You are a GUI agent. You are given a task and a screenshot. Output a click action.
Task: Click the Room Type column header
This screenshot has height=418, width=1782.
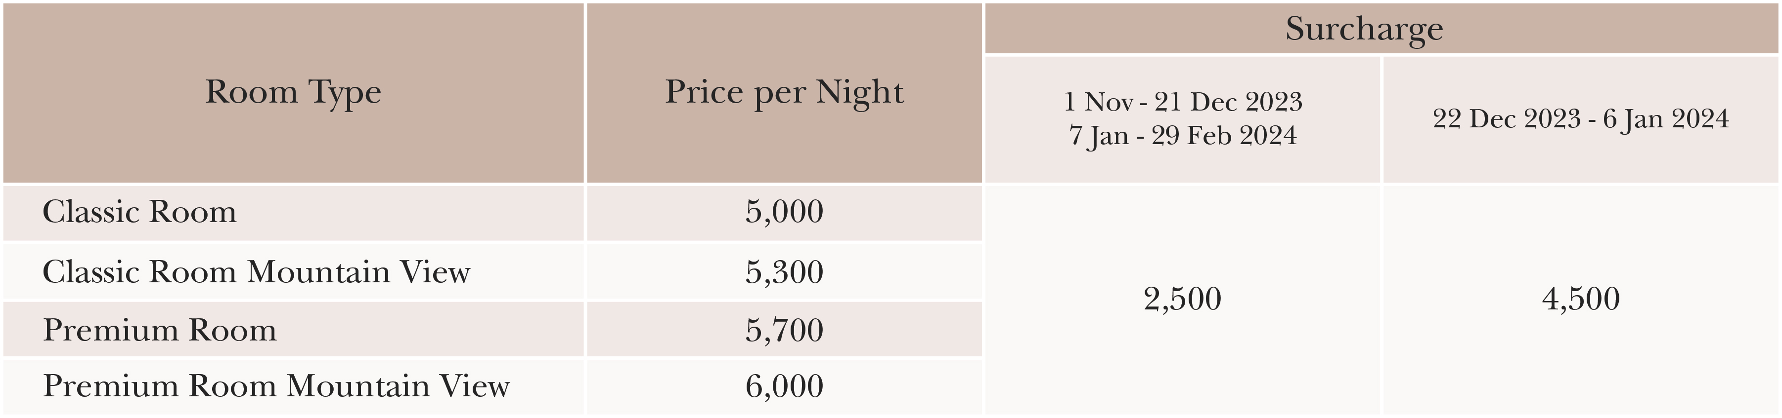pos(293,93)
